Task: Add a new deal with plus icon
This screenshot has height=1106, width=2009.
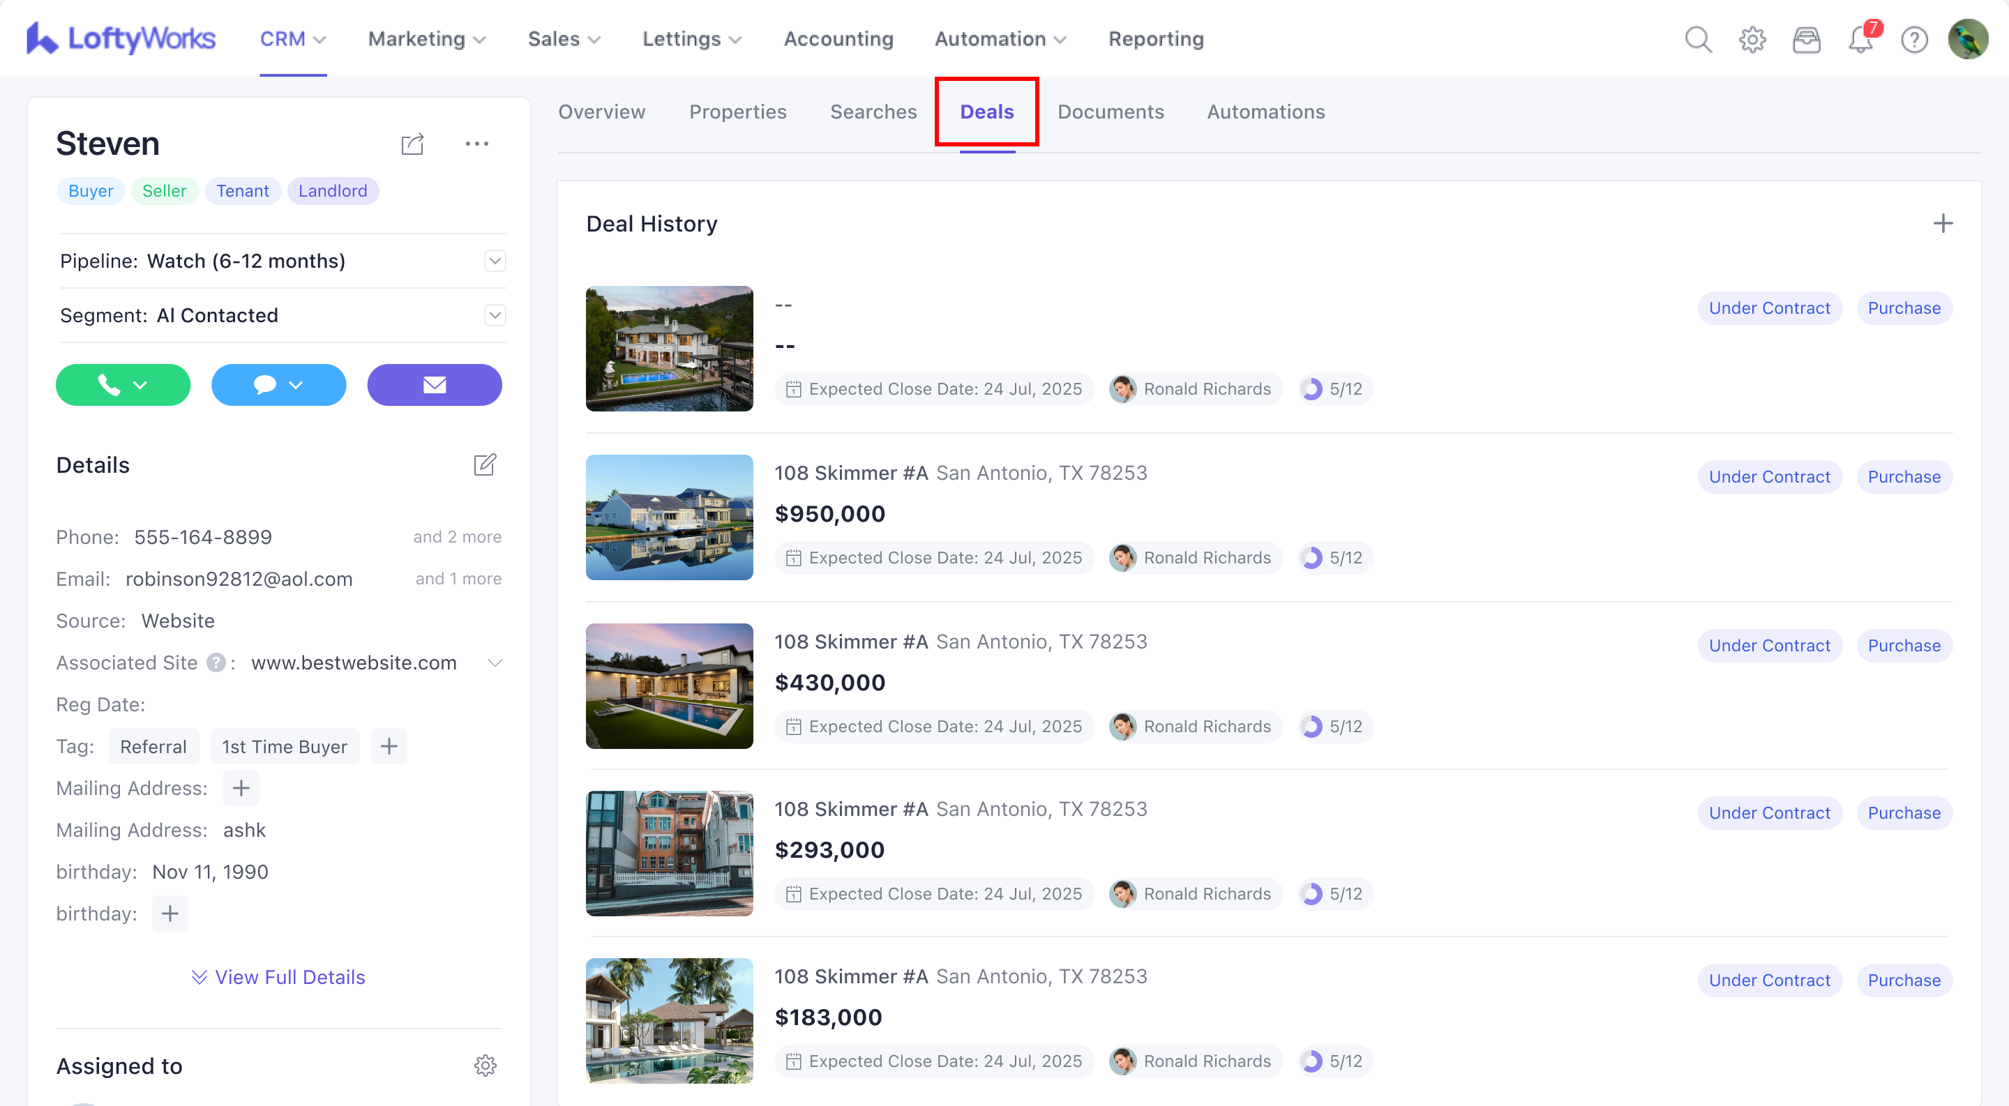Action: pos(1943,224)
